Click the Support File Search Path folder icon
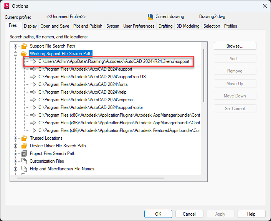 pos(24,46)
